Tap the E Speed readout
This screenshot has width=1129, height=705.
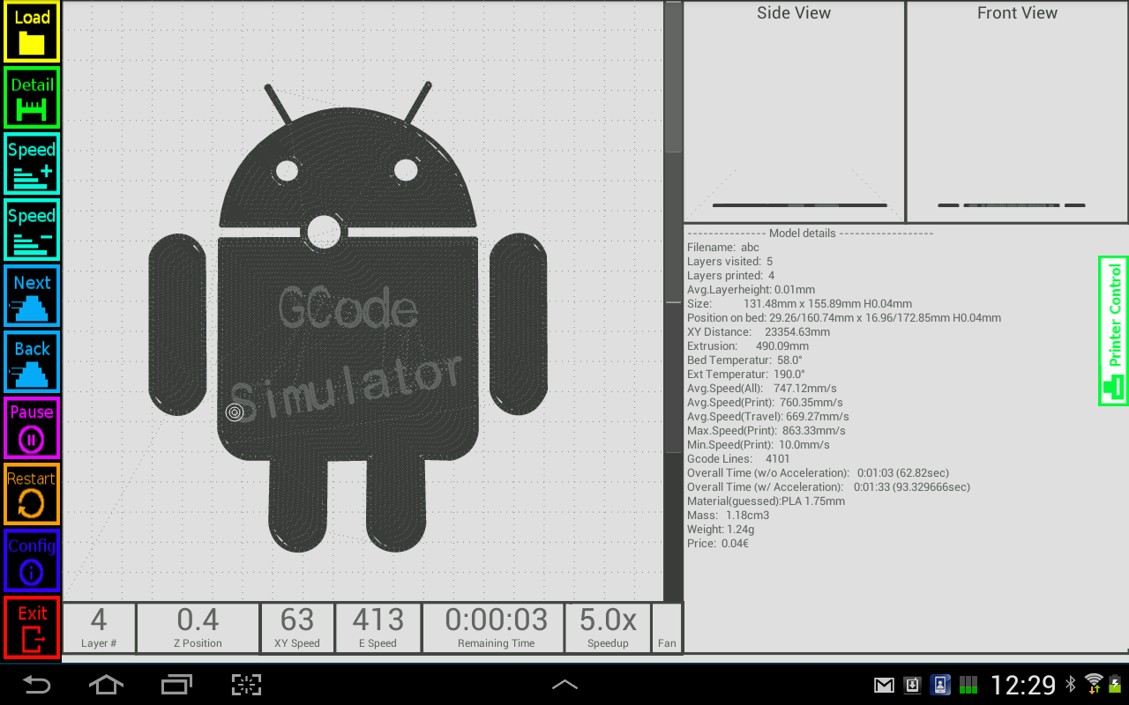pos(378,628)
